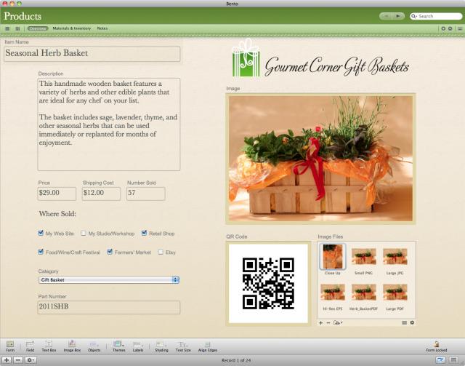
Task: Click the magnifier icon in Search
Action: pyautogui.click(x=414, y=16)
